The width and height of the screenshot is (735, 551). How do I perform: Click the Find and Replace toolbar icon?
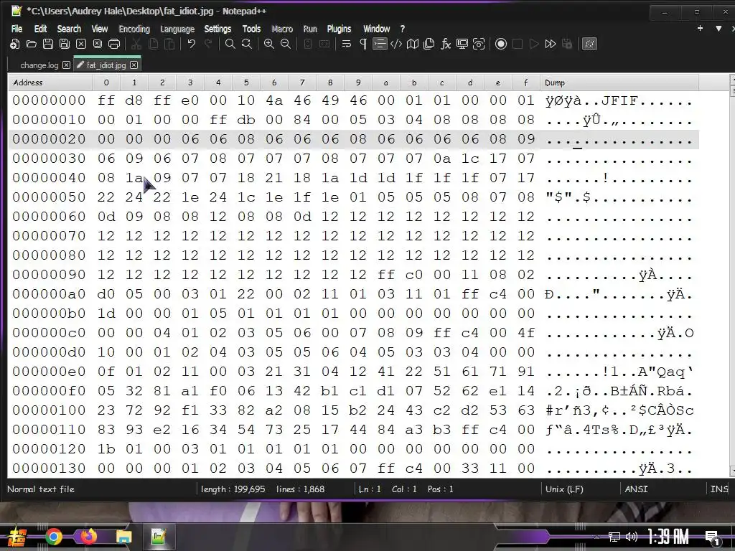tap(247, 44)
